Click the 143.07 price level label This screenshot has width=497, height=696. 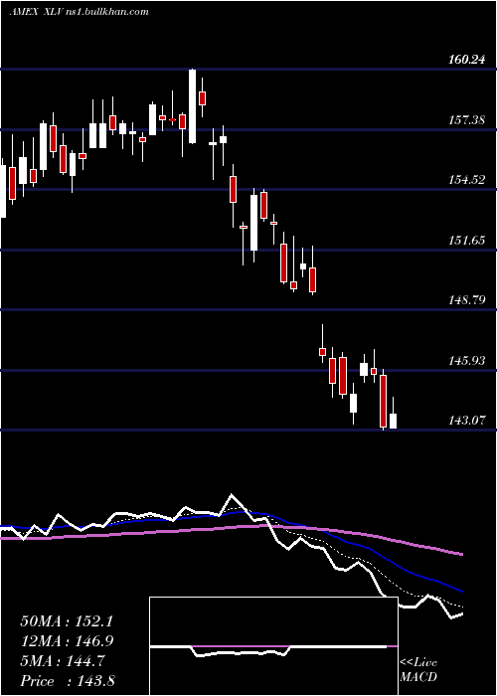pos(466,420)
